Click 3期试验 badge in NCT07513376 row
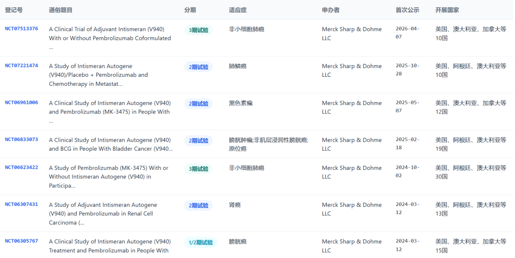 click(x=198, y=30)
